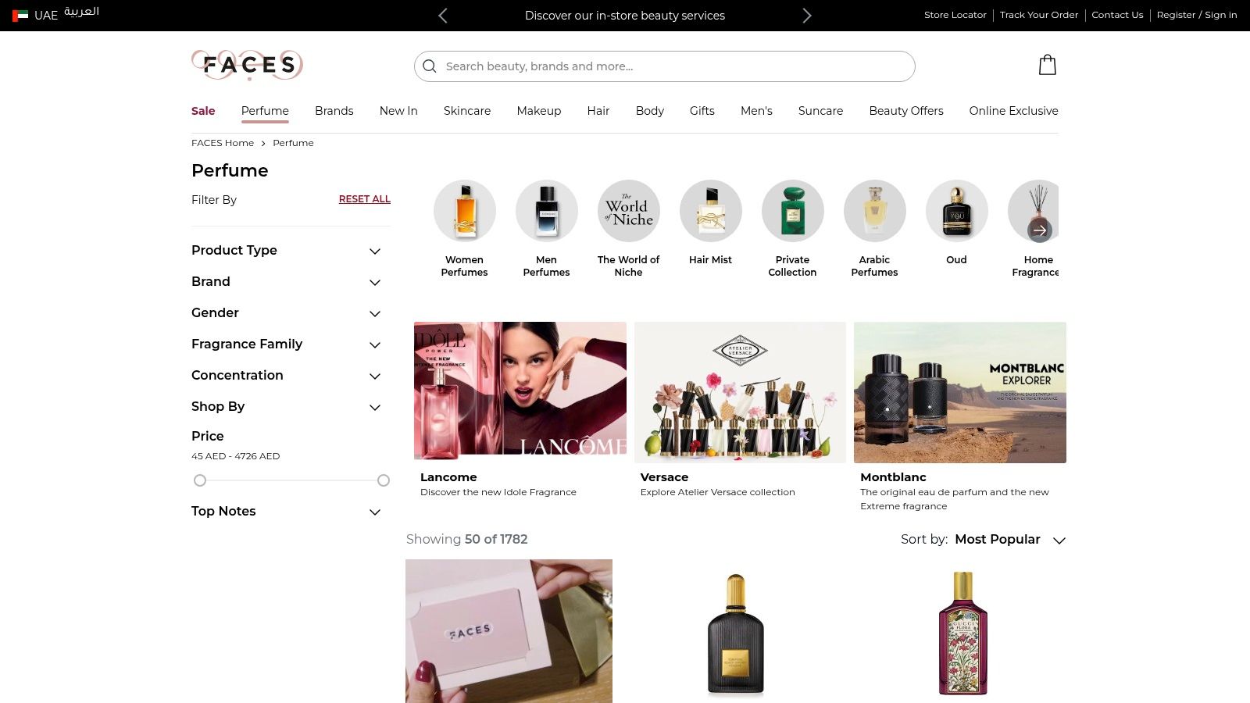Screen dimensions: 1250x703
Task: Advance to next promo banner arrow
Action: coord(807,16)
